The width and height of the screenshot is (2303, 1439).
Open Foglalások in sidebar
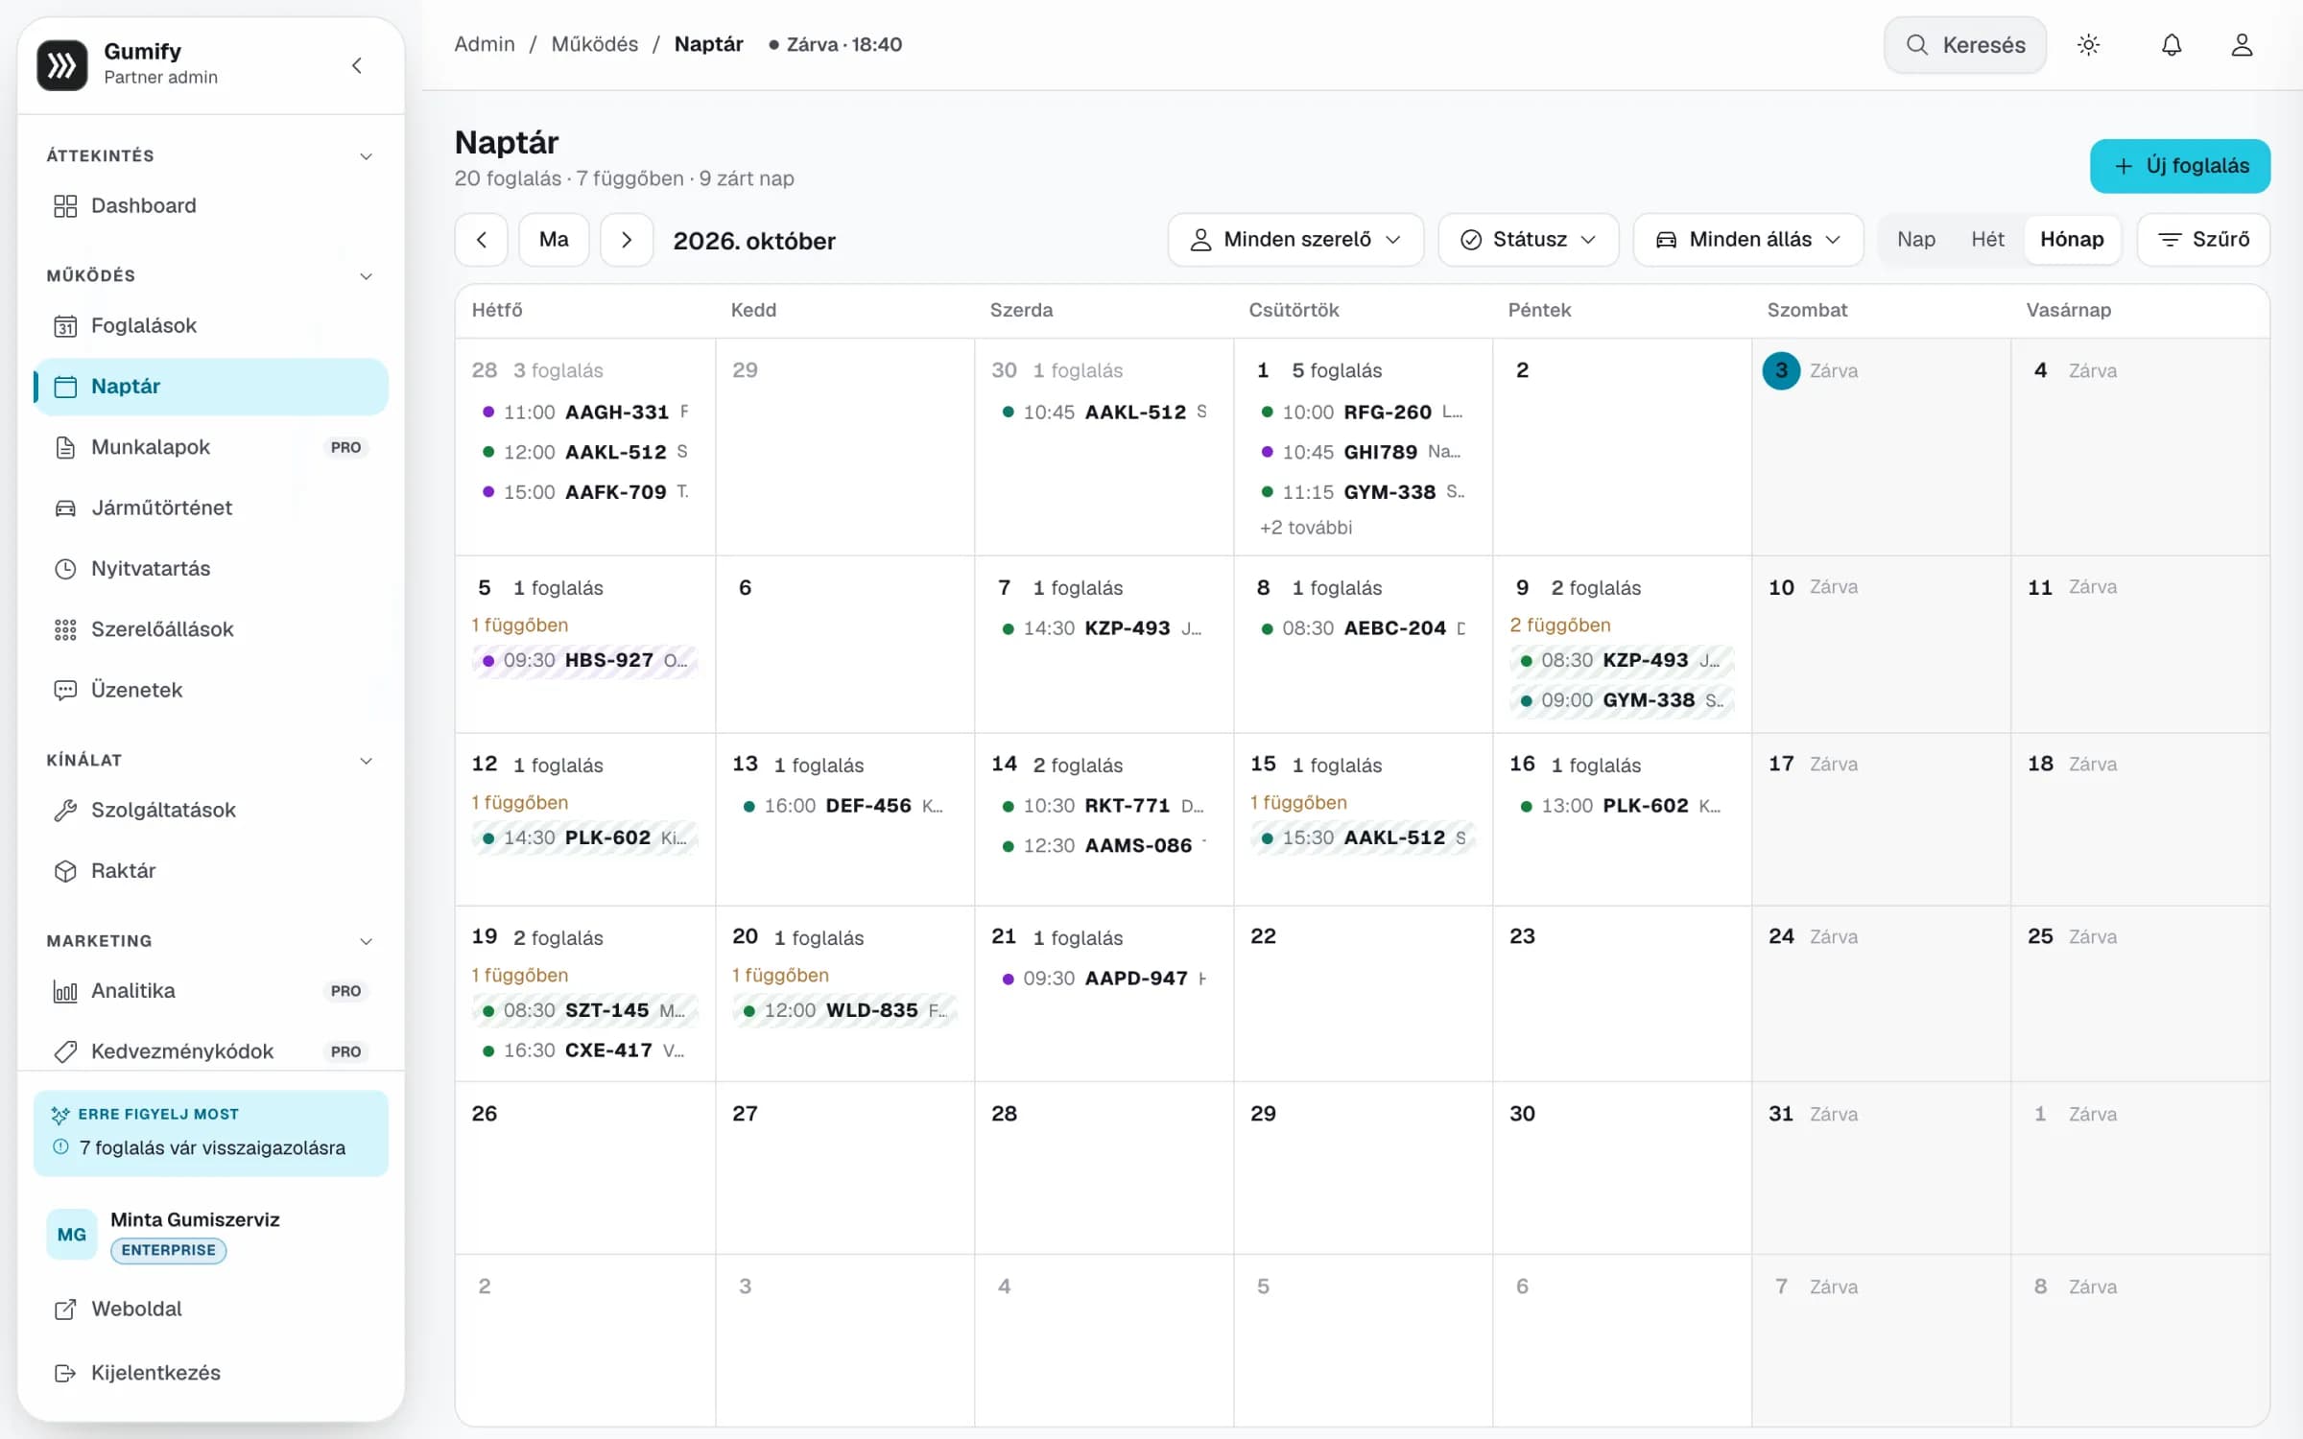tap(211, 326)
